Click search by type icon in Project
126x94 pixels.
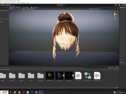pos(110,68)
